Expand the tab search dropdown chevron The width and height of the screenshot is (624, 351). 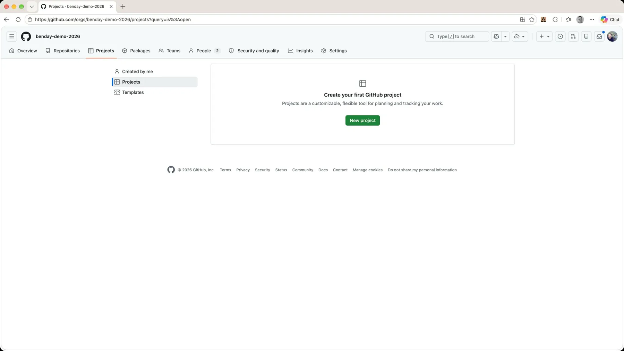pyautogui.click(x=32, y=7)
